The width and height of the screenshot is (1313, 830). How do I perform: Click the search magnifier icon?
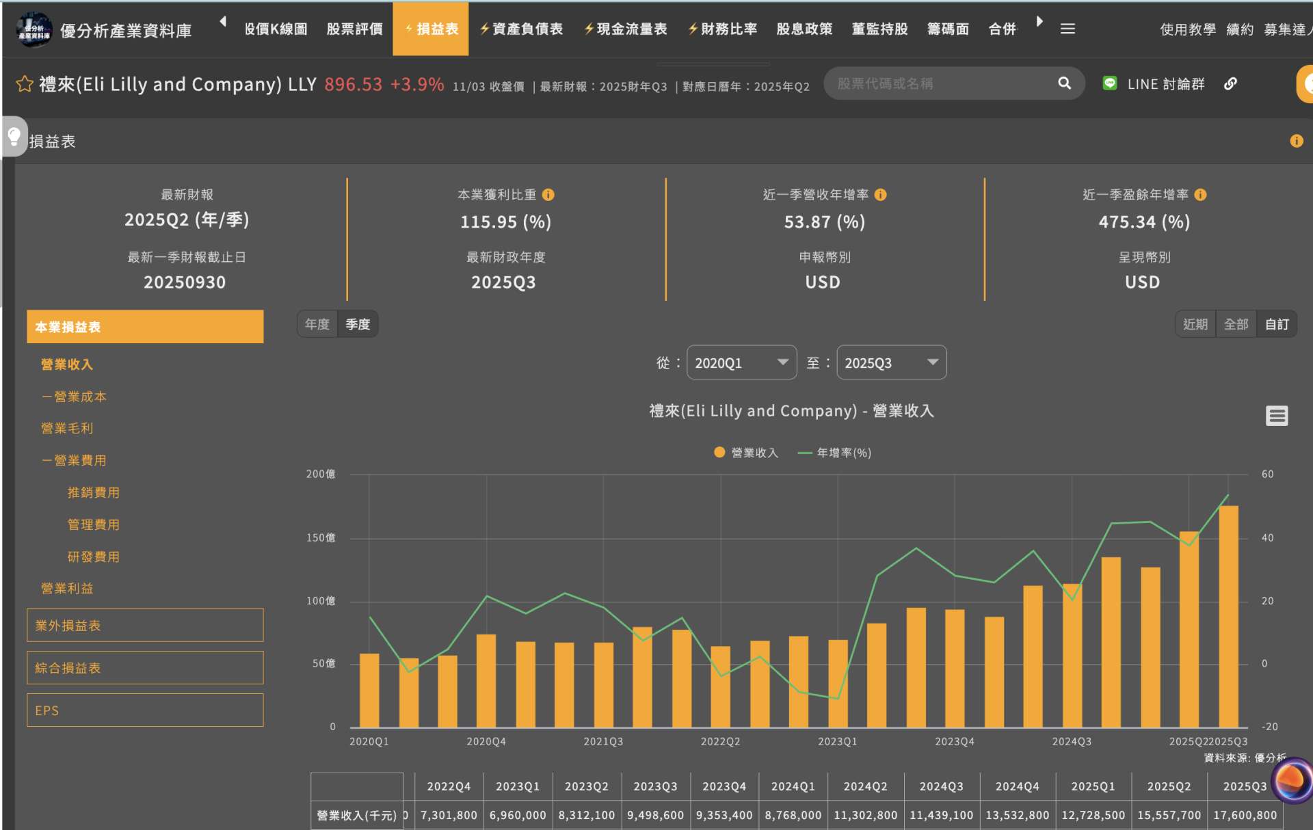pyautogui.click(x=1064, y=83)
